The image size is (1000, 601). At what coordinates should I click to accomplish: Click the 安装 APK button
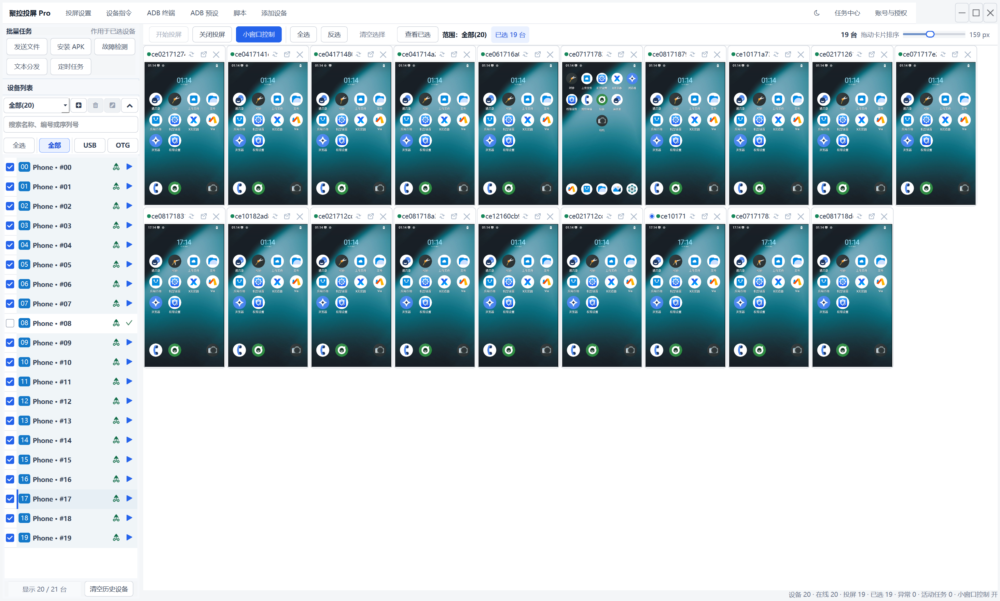71,47
